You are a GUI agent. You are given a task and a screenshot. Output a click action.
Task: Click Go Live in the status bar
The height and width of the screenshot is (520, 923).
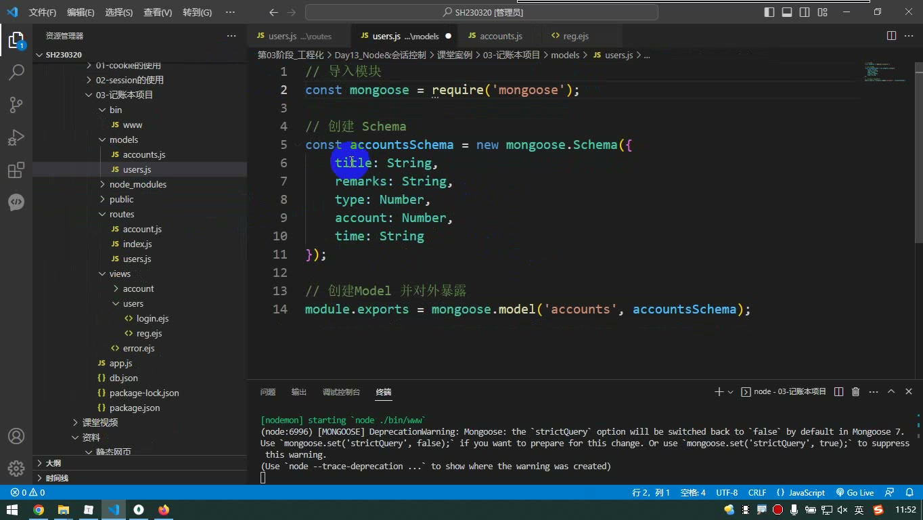tap(855, 493)
